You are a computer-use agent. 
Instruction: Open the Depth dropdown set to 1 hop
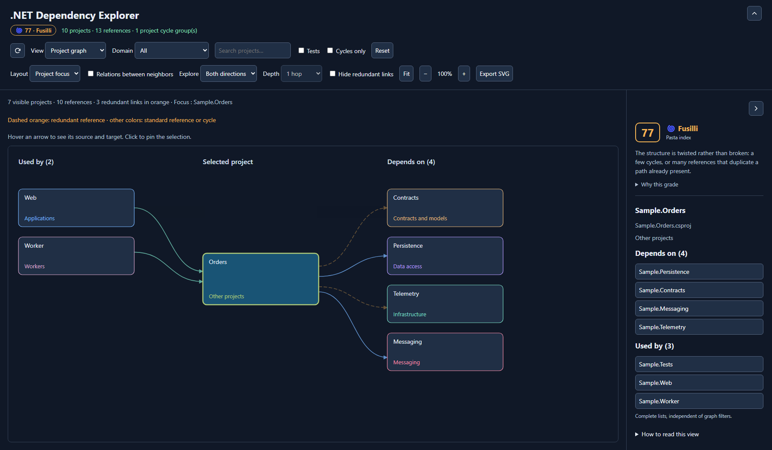302,74
